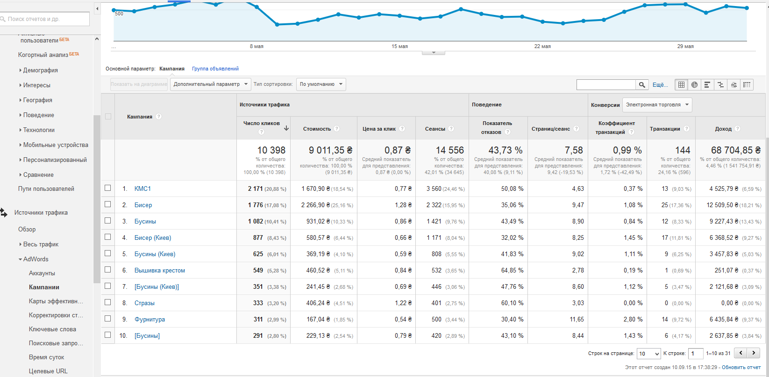Tick the checkbox for the КМС1 campaign
Viewport: 769px width, 377px height.
coord(108,188)
